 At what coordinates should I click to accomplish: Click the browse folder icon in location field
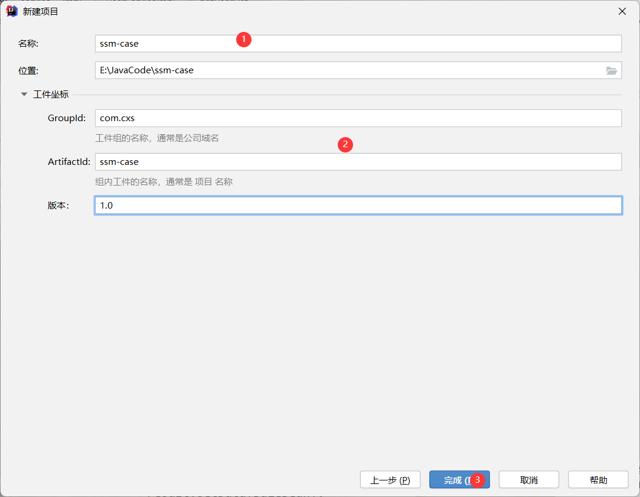(x=611, y=71)
